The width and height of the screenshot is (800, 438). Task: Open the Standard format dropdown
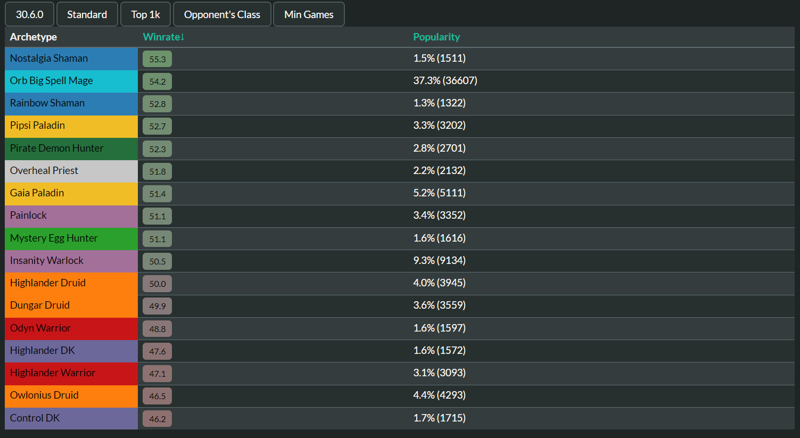click(87, 14)
